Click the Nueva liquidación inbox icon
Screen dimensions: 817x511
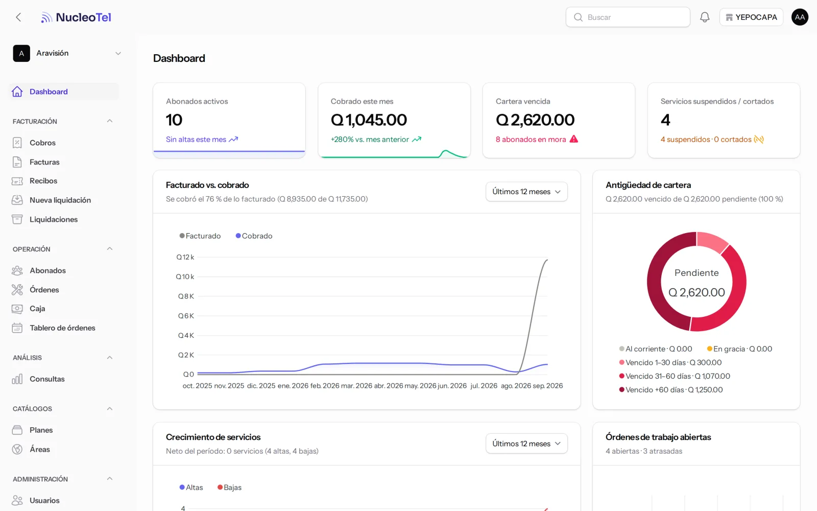[x=17, y=200]
